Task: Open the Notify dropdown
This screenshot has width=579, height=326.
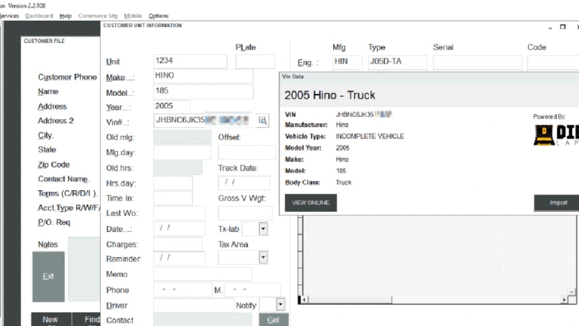Action: pos(281,305)
